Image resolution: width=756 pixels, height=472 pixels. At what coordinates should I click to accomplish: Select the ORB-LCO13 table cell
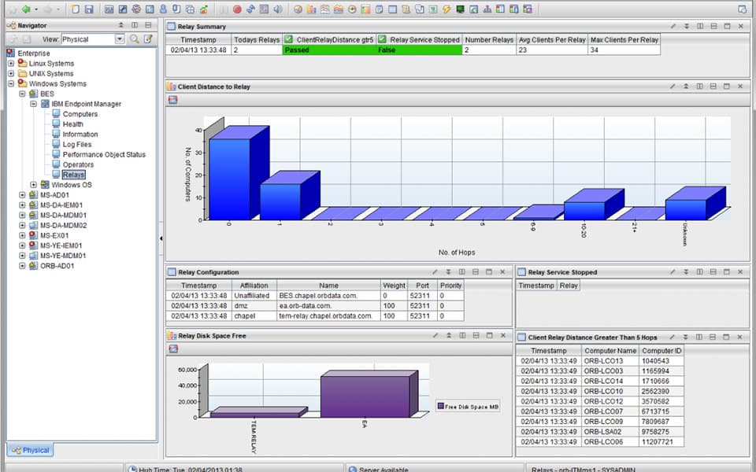point(610,361)
